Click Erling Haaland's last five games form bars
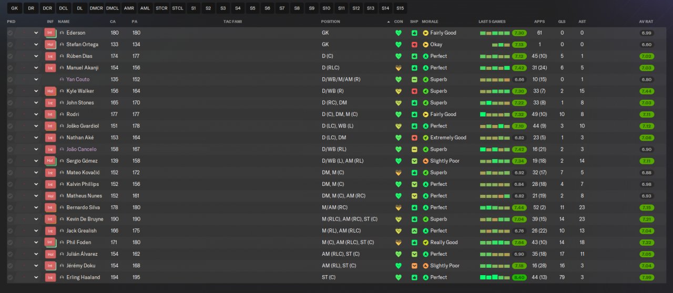Image resolution: width=673 pixels, height=293 pixels. click(495, 277)
